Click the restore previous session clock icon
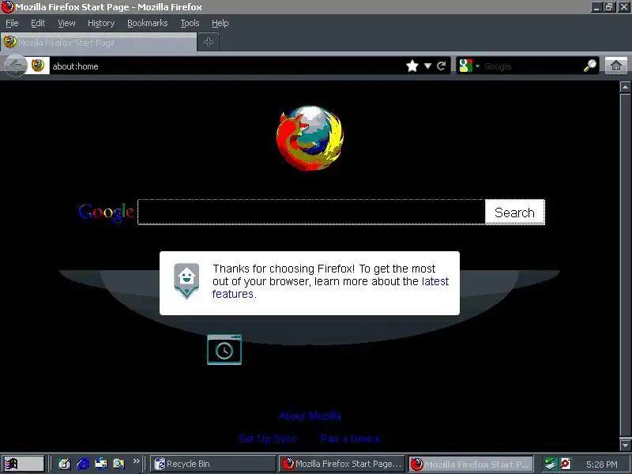This screenshot has height=474, width=632. (224, 349)
